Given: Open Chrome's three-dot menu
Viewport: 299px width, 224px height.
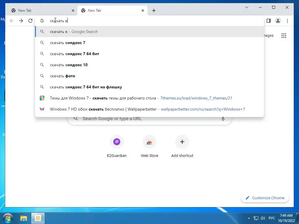Looking at the screenshot, I should (287, 21).
